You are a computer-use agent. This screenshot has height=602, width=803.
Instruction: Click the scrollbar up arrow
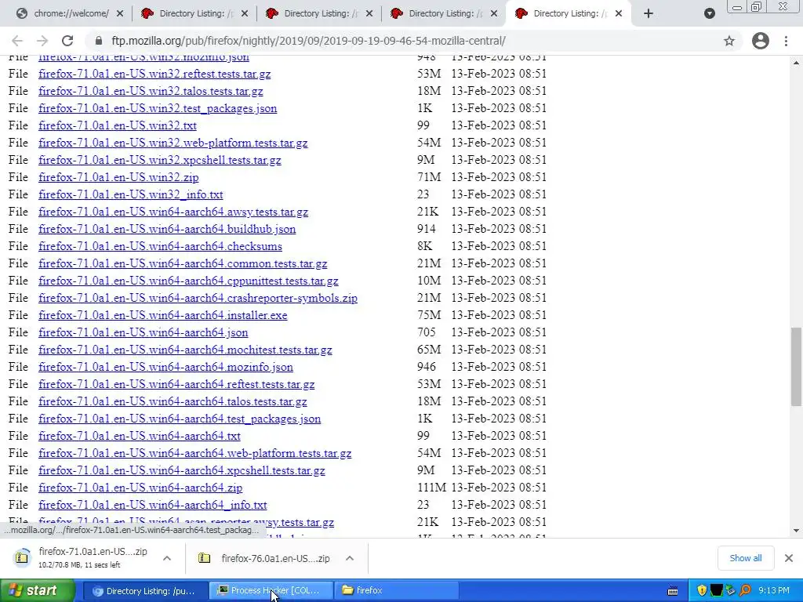point(797,63)
